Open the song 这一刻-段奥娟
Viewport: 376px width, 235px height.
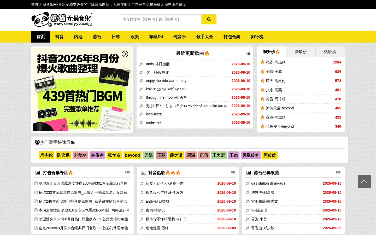[157, 72]
